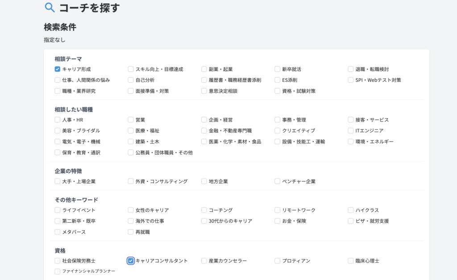The height and width of the screenshot is (280, 457).
Task: Click the magnifying glass search icon
Action: pos(50,8)
